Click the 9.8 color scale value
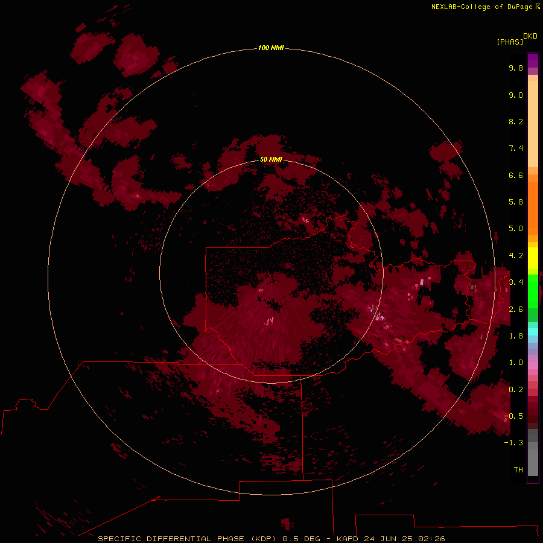 tap(516, 68)
